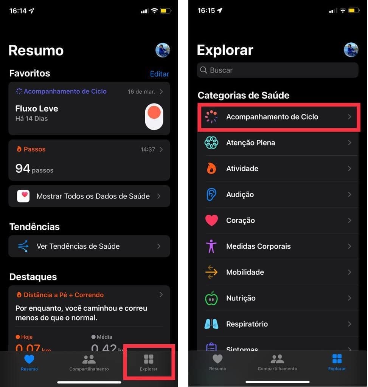Expand Ver Tendências de Saúde row
The image size is (368, 387).
coord(89,246)
